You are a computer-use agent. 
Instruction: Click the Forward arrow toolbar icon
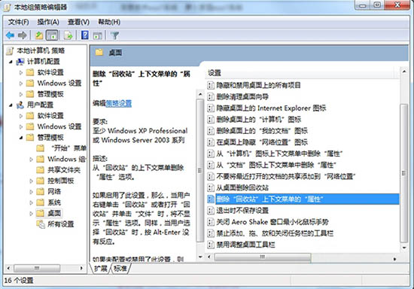pos(23,35)
